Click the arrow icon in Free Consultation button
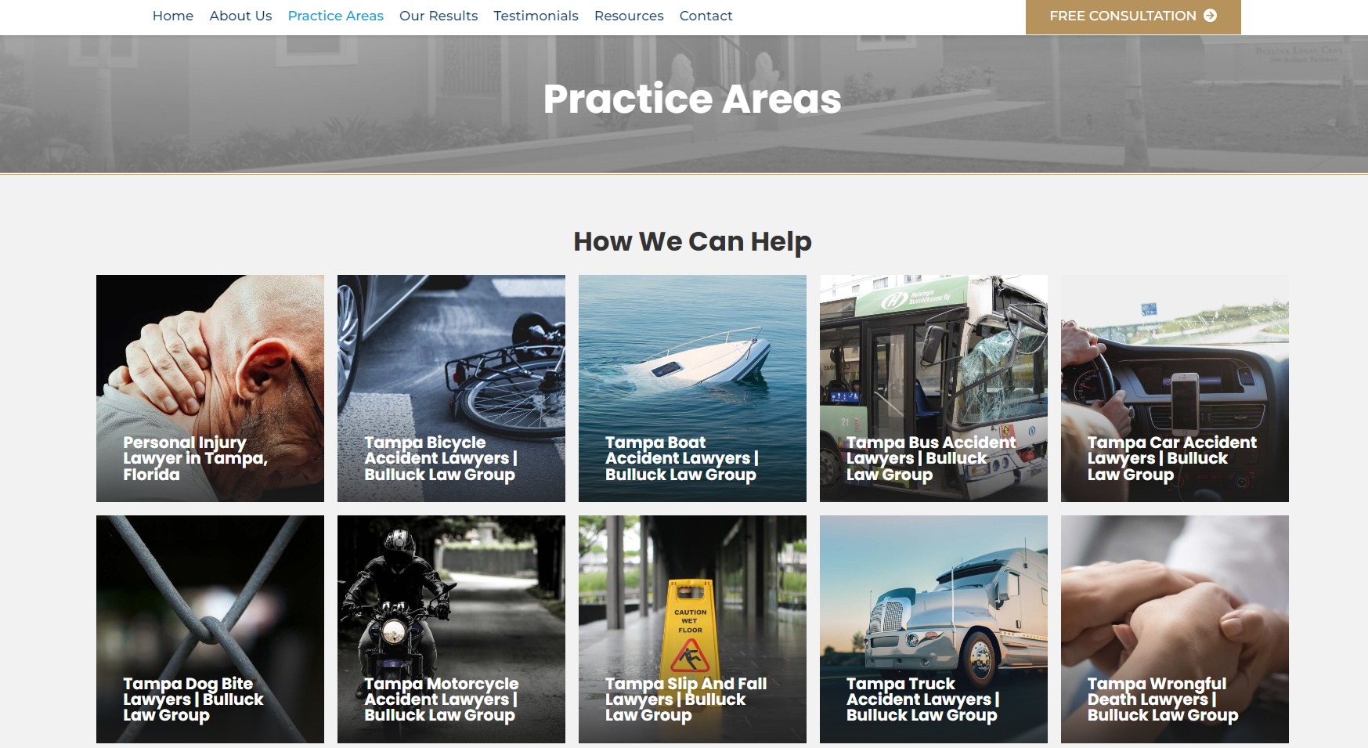This screenshot has width=1368, height=748. point(1210,16)
